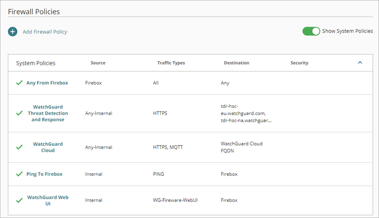Select the WatchGuard Cloud policy name
The width and height of the screenshot is (379, 218).
48,147
